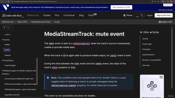Screen dimensions: 175x98
Task: Click the zoom magnifier icon in address bar
Action: [155, 1]
